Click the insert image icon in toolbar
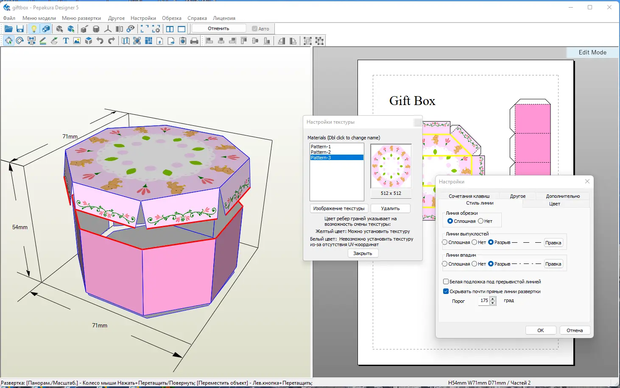This screenshot has width=620, height=388. coord(77,41)
